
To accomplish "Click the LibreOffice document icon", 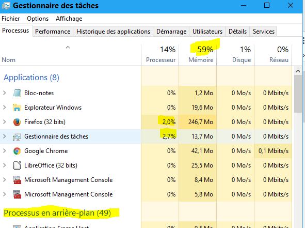I will tap(17, 165).
